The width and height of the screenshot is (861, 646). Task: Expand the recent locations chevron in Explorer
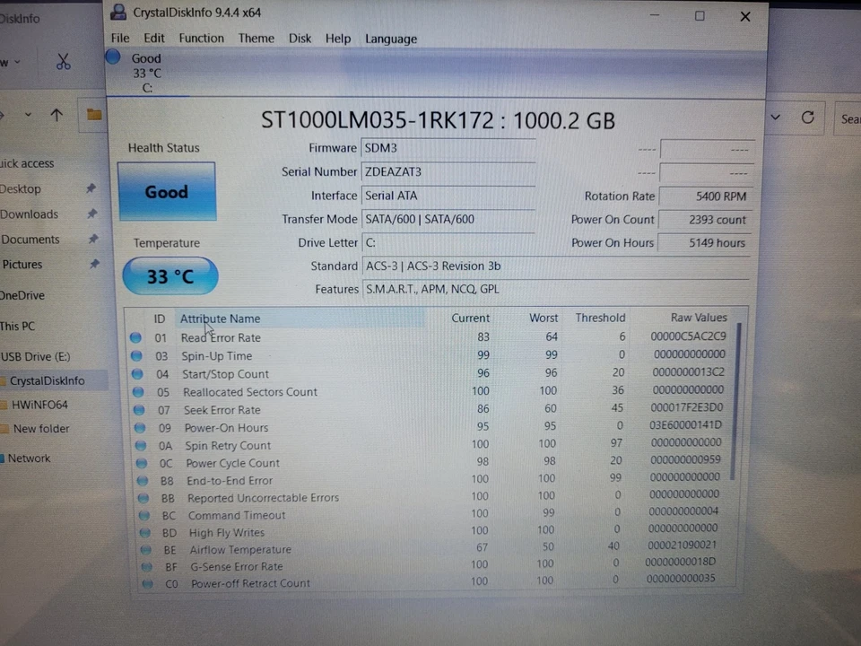[x=28, y=115]
